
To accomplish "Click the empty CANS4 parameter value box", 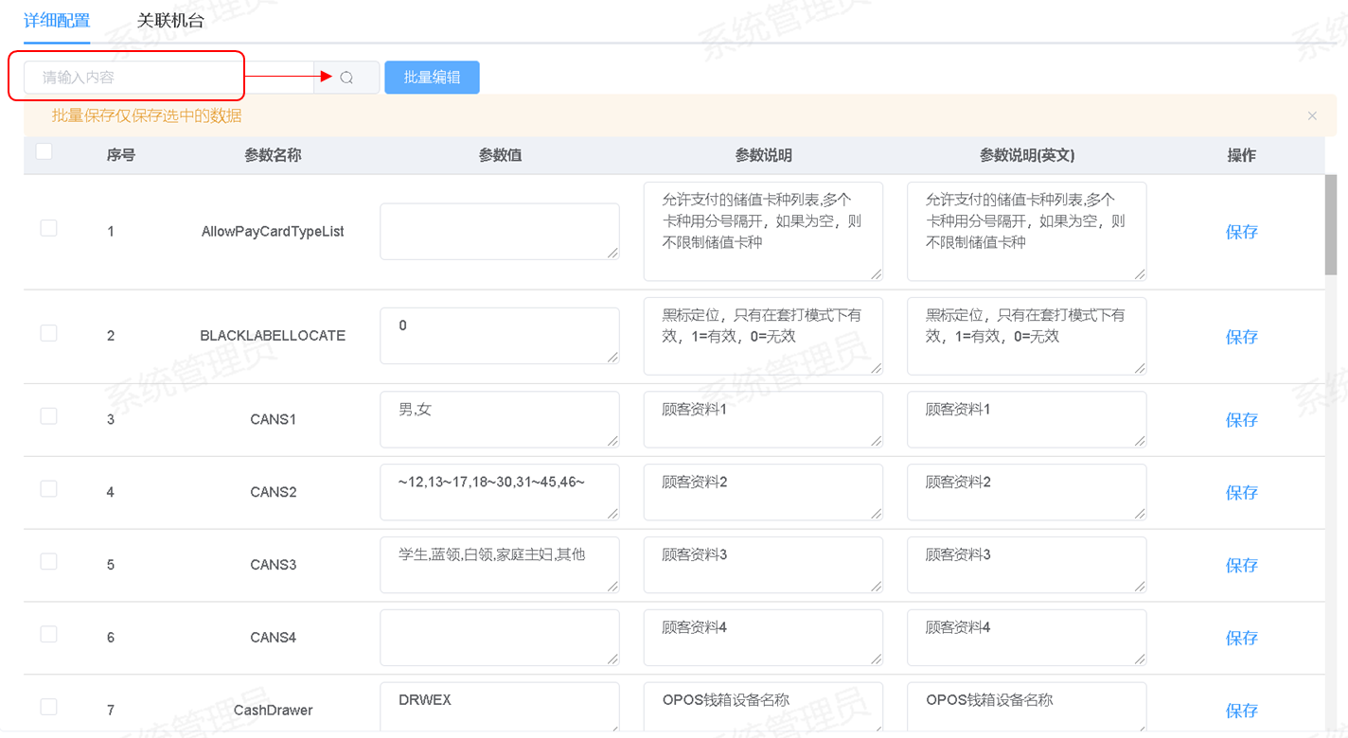I will pos(499,637).
